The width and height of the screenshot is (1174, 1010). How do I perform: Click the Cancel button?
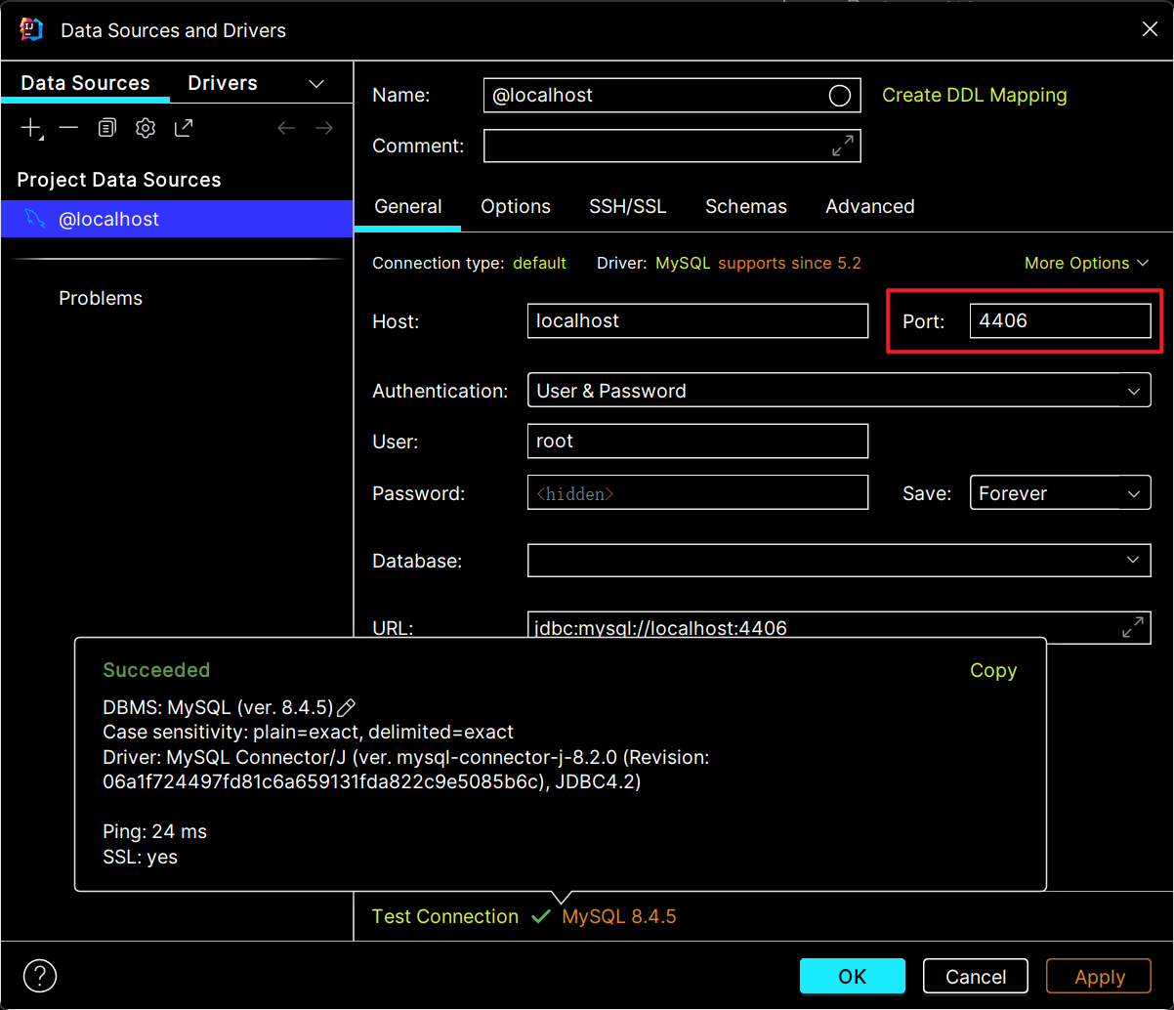[976, 976]
